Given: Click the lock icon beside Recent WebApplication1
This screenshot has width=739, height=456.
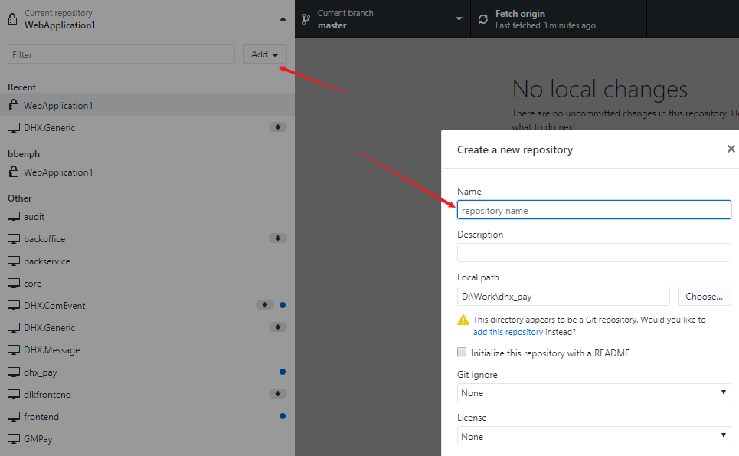Looking at the screenshot, I should pos(14,105).
